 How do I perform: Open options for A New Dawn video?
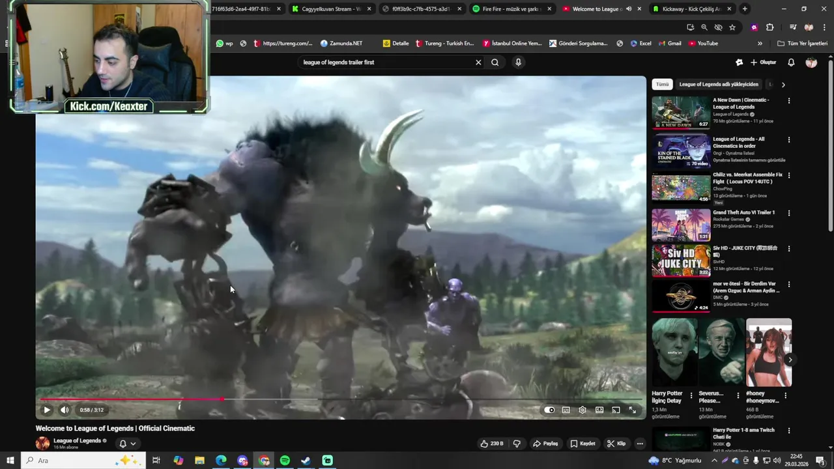pyautogui.click(x=789, y=101)
